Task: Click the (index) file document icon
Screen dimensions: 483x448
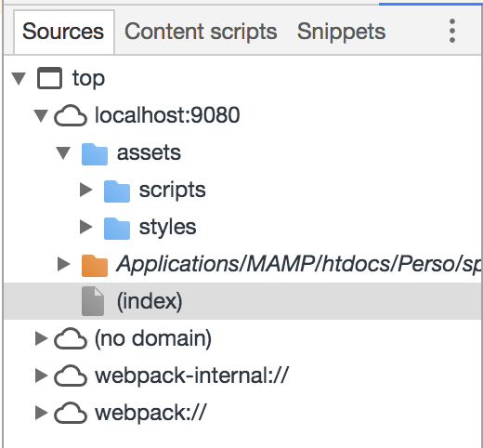Action: coord(93,301)
